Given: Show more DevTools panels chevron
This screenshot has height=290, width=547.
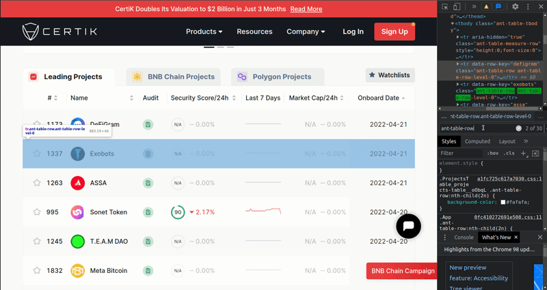Looking at the screenshot, I should (474, 7).
